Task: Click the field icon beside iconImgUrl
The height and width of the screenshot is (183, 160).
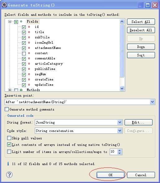Action: (29, 43)
